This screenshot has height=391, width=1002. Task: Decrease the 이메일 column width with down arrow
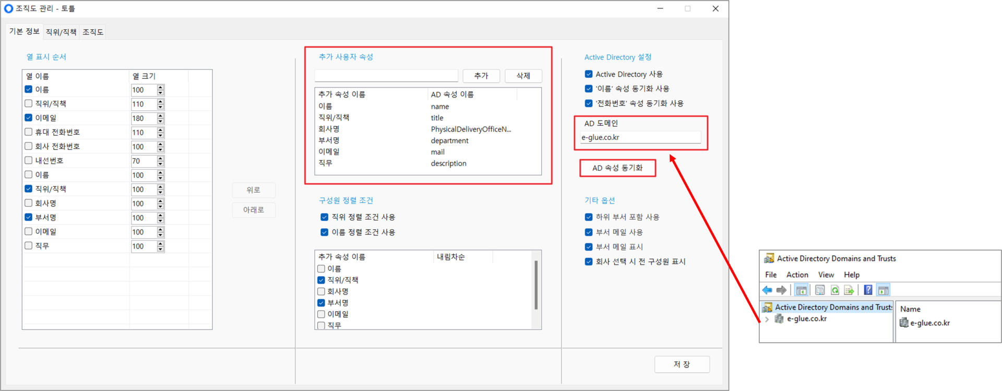tap(161, 121)
